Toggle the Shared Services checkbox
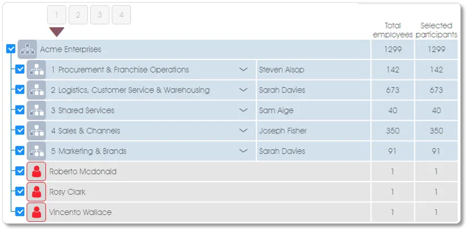469x232 pixels. tap(20, 111)
